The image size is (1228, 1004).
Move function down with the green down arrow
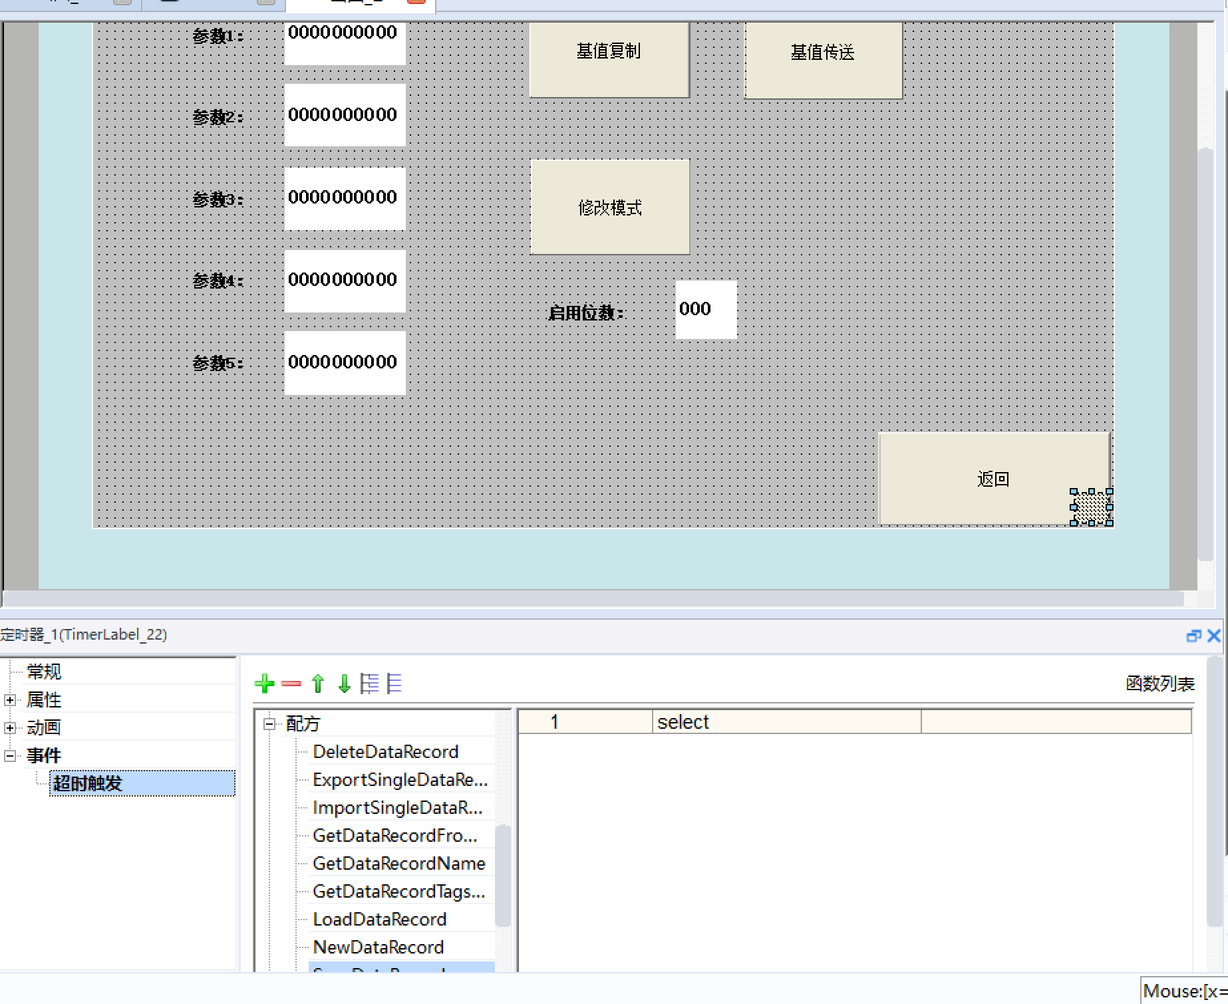point(344,684)
